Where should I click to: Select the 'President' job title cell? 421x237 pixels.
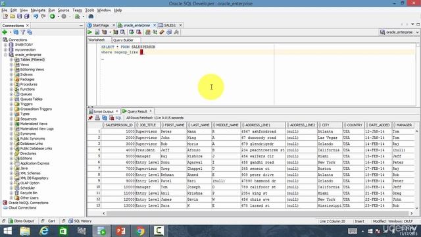(x=147, y=150)
